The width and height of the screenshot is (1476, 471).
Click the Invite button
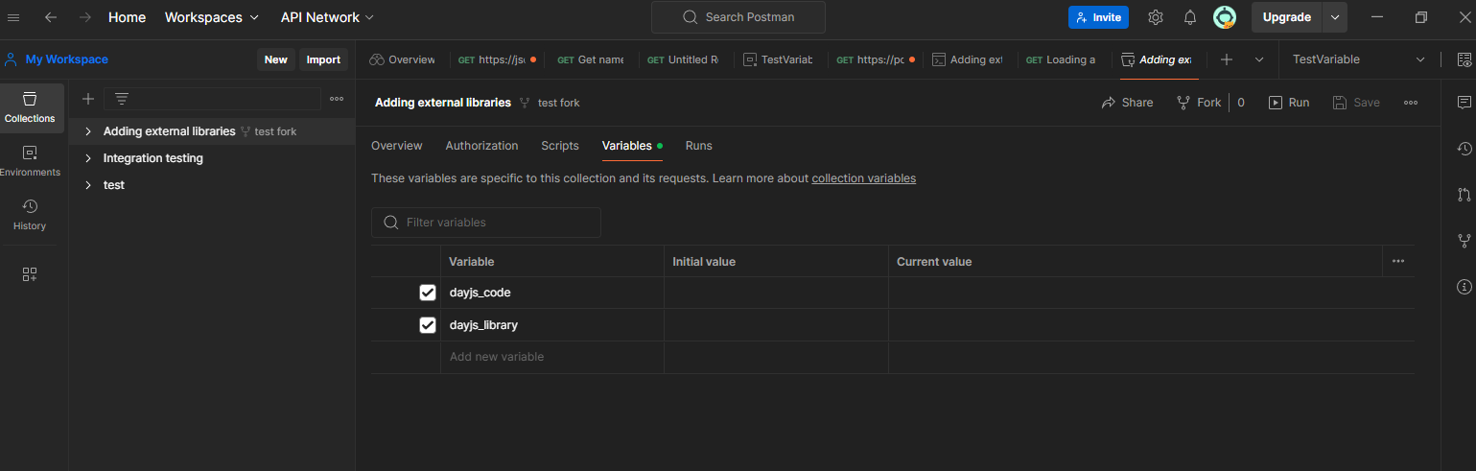(1098, 17)
